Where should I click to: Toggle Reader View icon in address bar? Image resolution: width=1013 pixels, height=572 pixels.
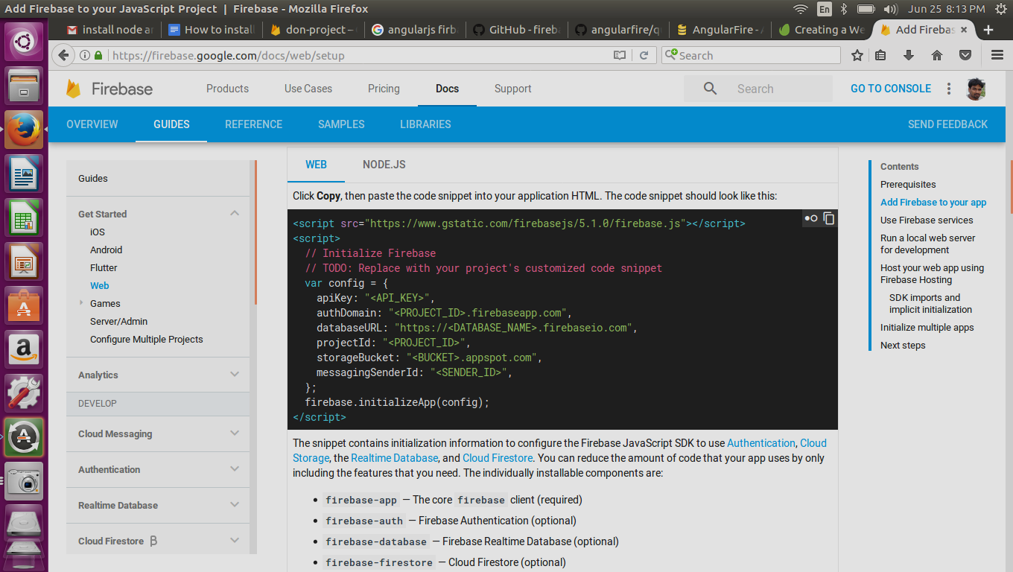620,55
